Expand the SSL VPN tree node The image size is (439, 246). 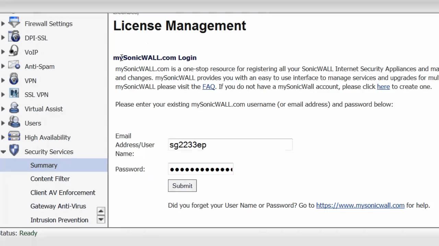3,95
